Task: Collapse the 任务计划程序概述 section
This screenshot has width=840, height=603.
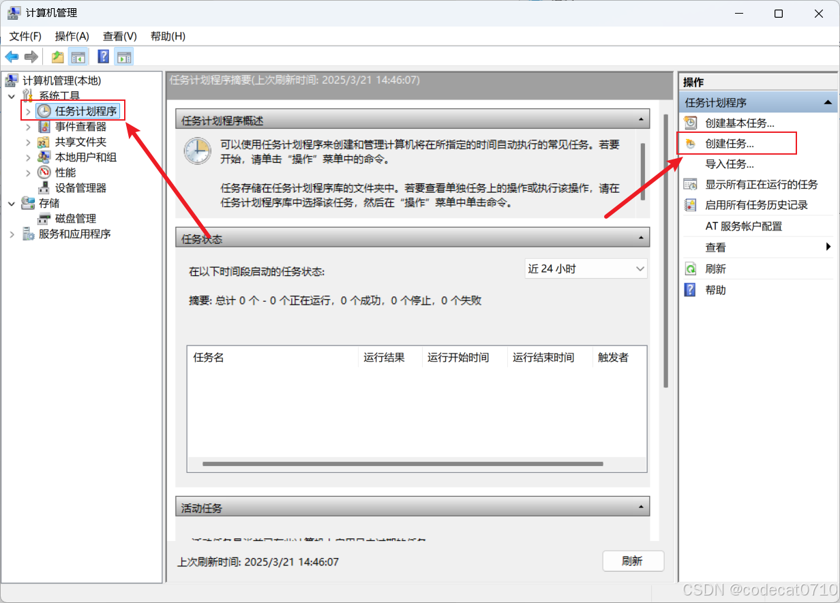Action: point(641,120)
